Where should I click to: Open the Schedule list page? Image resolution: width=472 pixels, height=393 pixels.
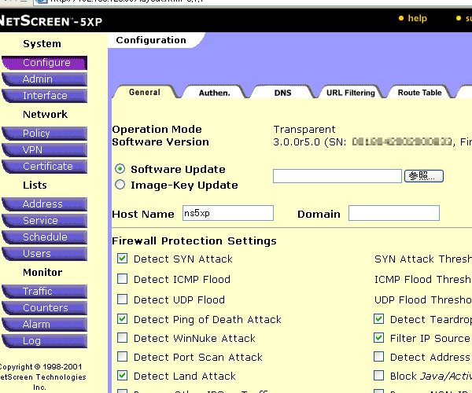(45, 237)
